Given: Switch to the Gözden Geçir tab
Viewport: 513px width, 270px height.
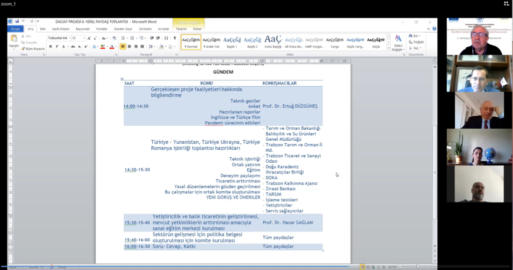Looking at the screenshot, I should (122, 29).
